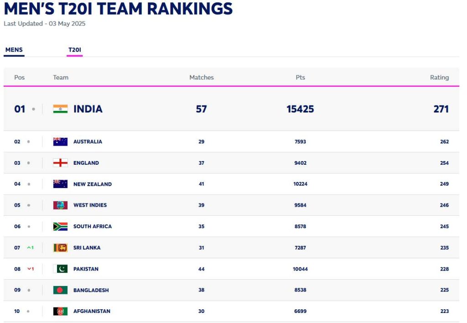Click the England flag icon
The image size is (467, 323).
pyautogui.click(x=60, y=163)
